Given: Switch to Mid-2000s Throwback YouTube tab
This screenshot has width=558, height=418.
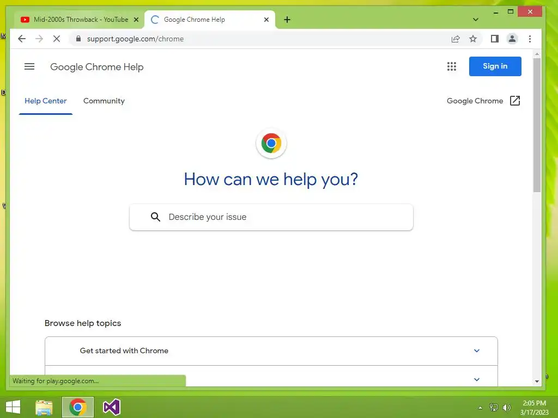Looking at the screenshot, I should click(x=80, y=20).
